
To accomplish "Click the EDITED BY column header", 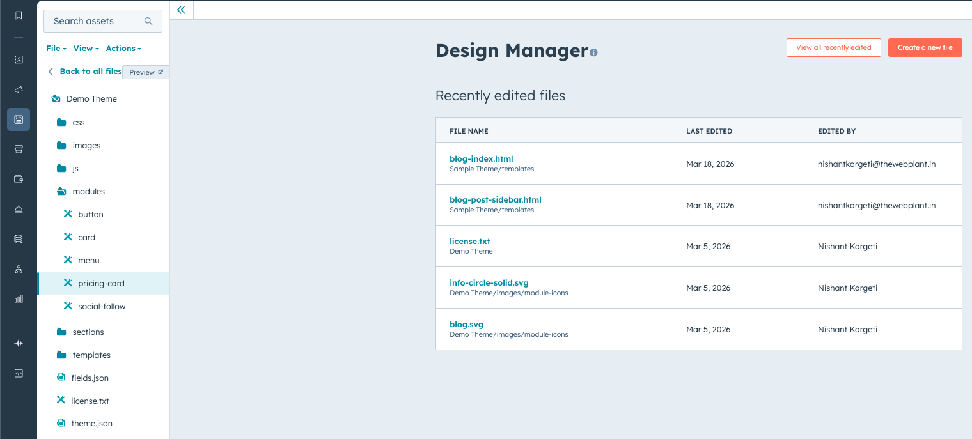I will tap(836, 131).
